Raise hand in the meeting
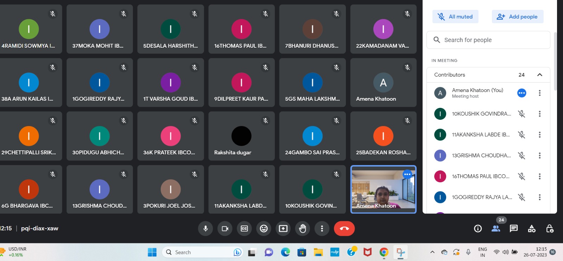This screenshot has width=563, height=261. 302,229
